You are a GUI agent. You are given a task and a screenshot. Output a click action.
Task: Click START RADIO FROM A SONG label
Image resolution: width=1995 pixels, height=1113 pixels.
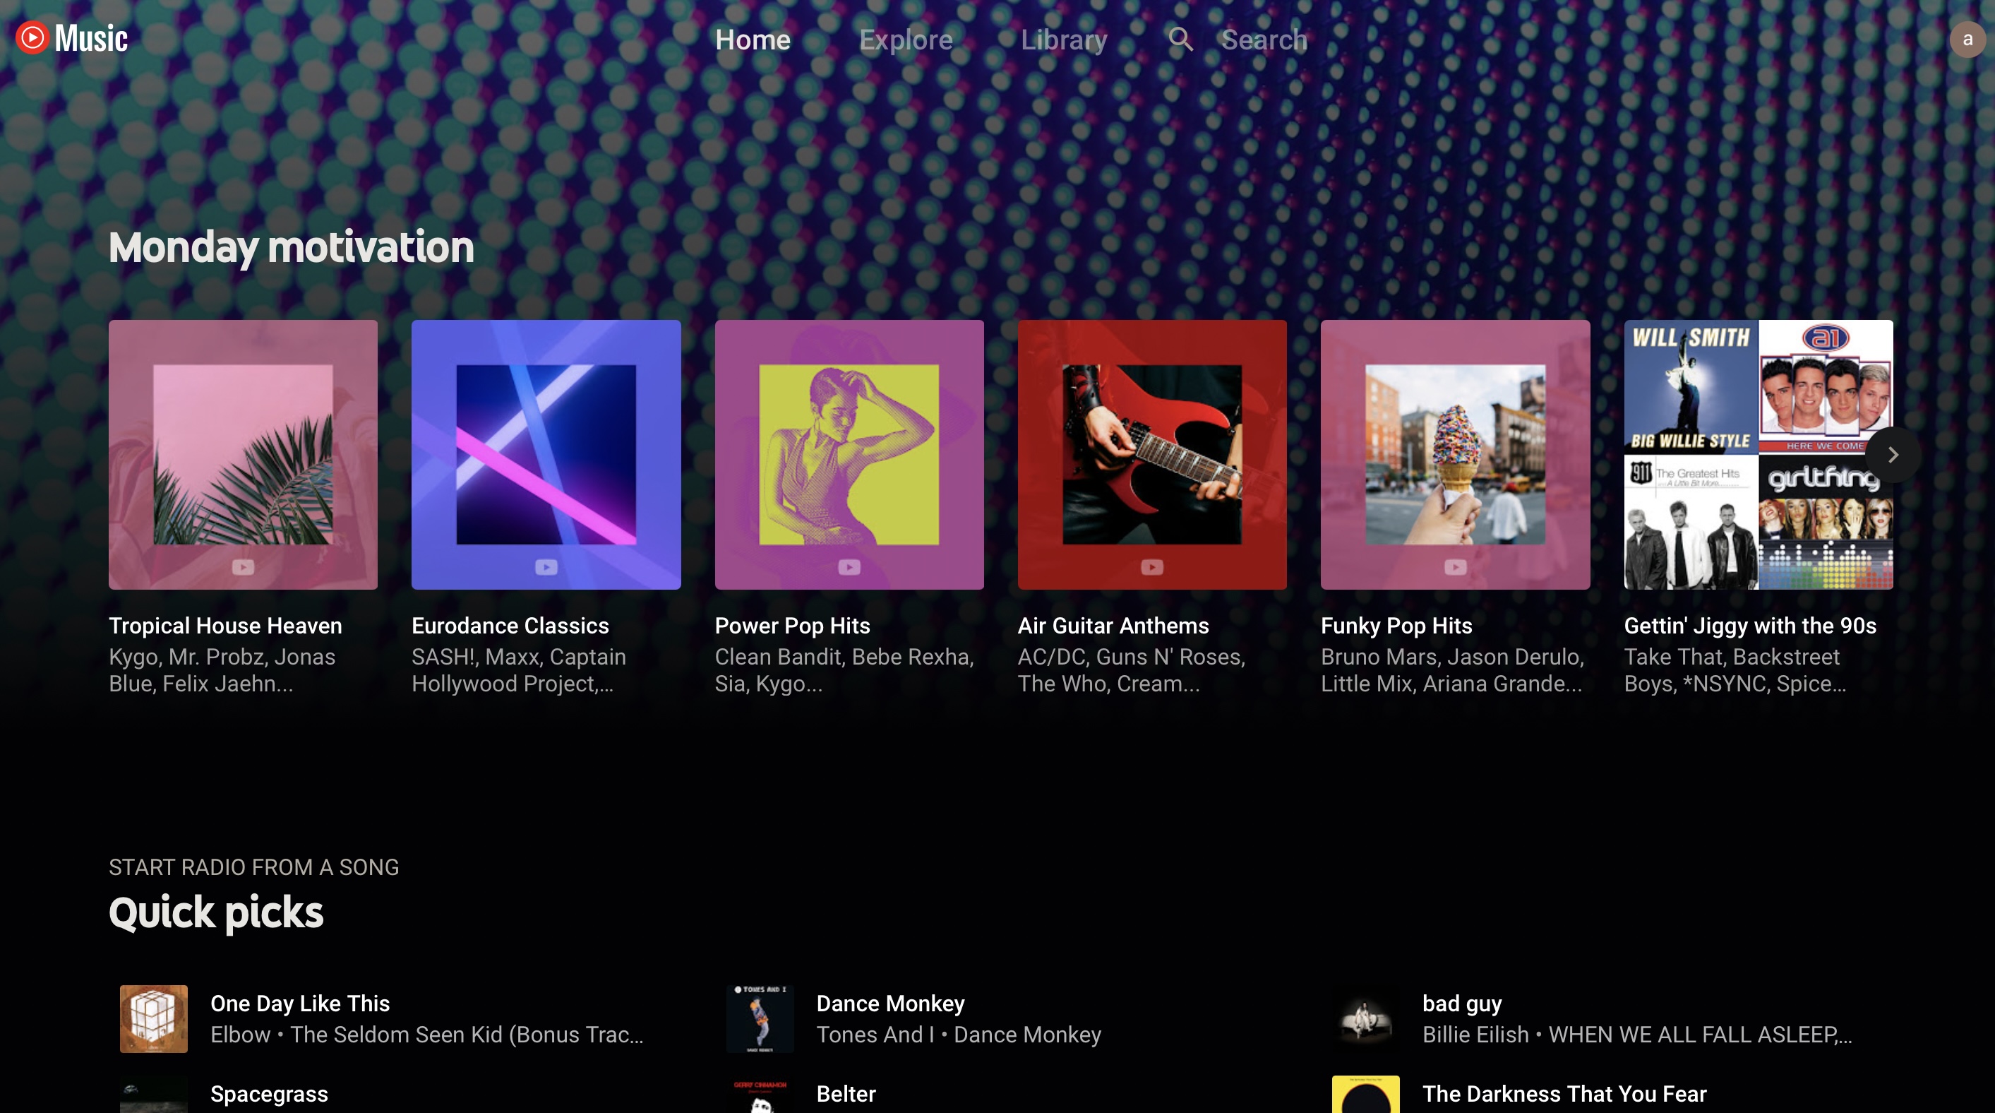(254, 867)
